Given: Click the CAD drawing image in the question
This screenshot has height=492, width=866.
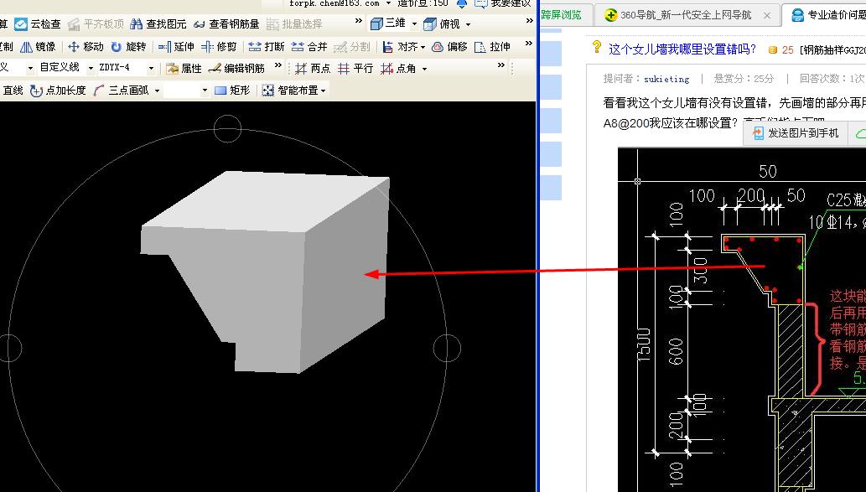Looking at the screenshot, I should [x=742, y=319].
